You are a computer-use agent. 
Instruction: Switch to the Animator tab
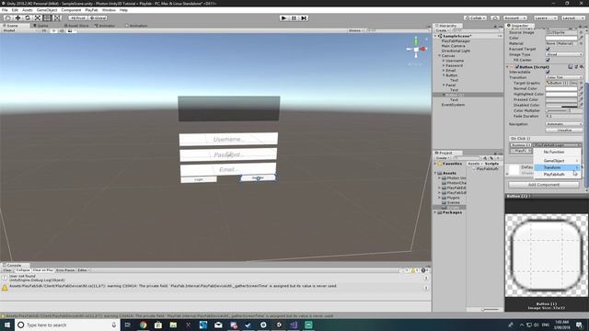[105, 26]
